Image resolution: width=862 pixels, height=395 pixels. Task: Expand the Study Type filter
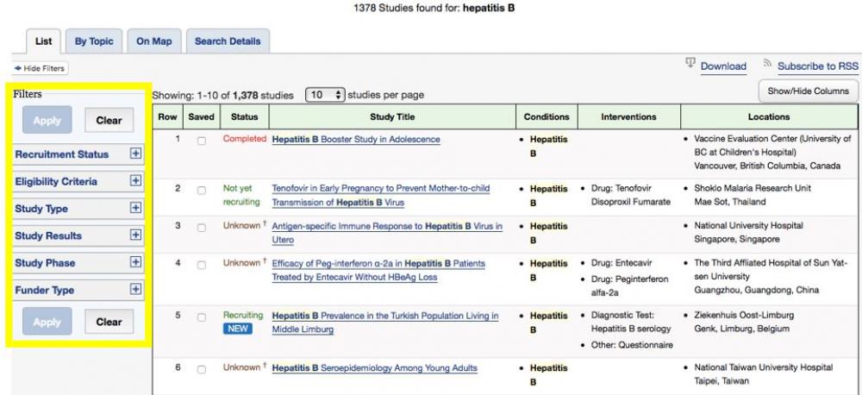click(x=135, y=208)
